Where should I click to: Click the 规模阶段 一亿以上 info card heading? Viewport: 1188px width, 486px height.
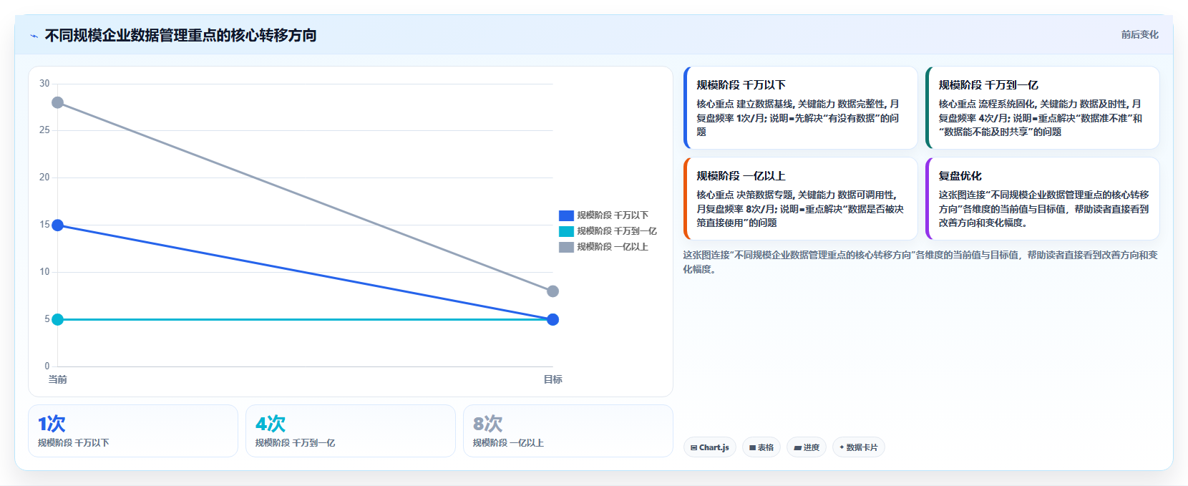pos(741,175)
